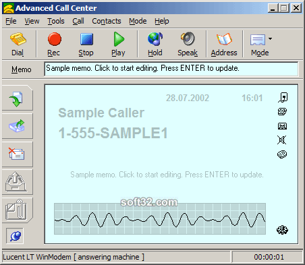The width and height of the screenshot is (305, 265).
Task: Open the paperclip attachments sidebar icon
Action: point(16,210)
